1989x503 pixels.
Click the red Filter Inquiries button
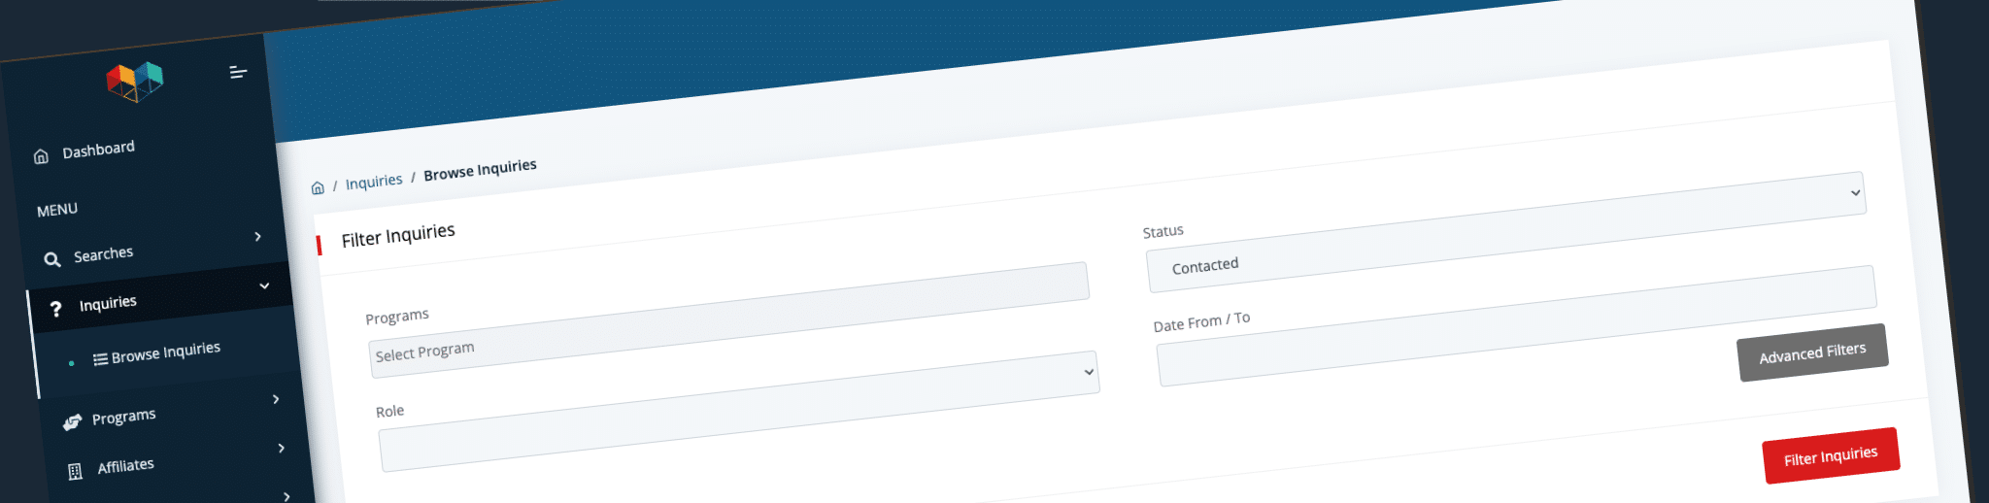point(1831,455)
